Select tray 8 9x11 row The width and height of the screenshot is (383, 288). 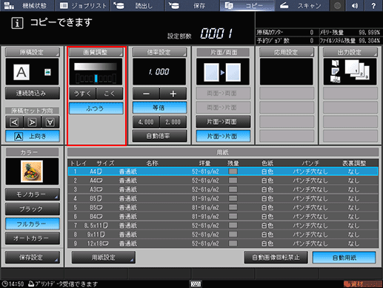[x=223, y=235]
